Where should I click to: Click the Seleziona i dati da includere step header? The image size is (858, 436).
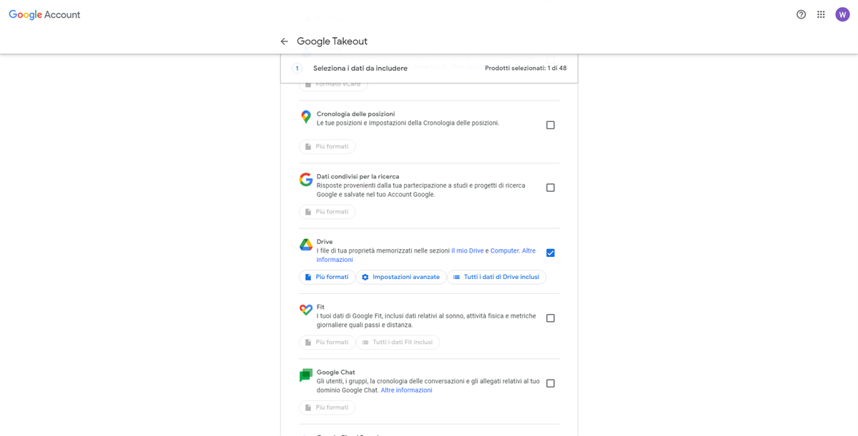pyautogui.click(x=360, y=69)
